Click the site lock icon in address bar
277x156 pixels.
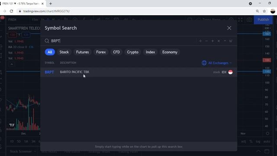coord(20,11)
